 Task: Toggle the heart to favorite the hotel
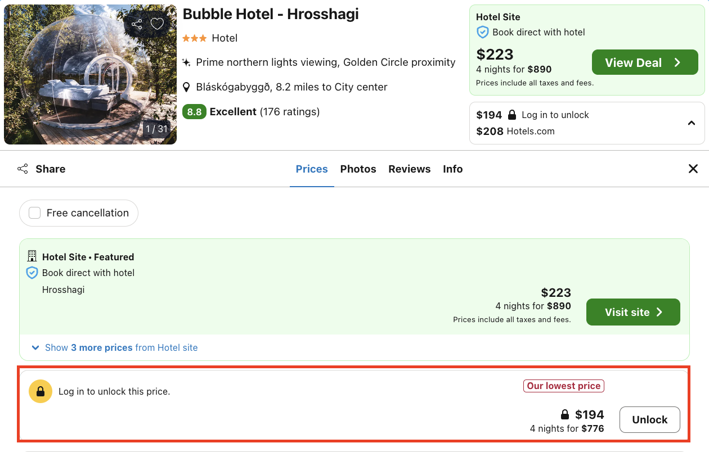pos(156,24)
